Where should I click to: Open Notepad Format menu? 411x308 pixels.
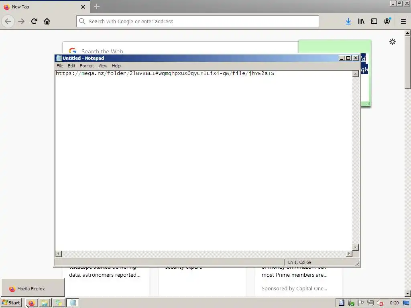click(x=87, y=66)
